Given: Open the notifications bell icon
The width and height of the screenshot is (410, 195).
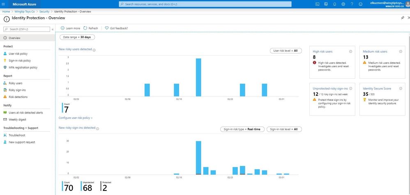Looking at the screenshot, I should pyautogui.click(x=334, y=4).
